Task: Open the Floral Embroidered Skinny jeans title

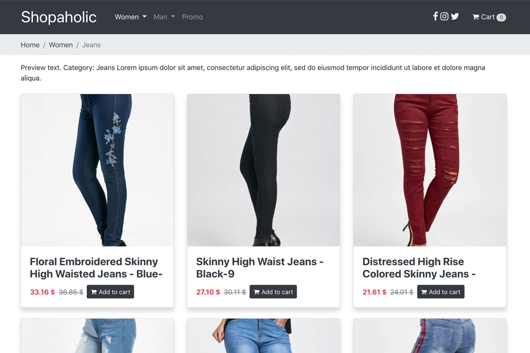Action: tap(96, 267)
